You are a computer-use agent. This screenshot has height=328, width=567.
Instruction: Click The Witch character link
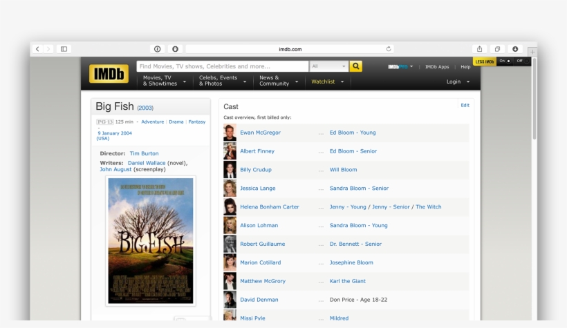429,206
